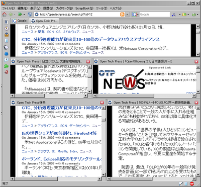Open the URL history dropdown arrow
Viewport: 201px width, 187px height.
(x=127, y=15)
